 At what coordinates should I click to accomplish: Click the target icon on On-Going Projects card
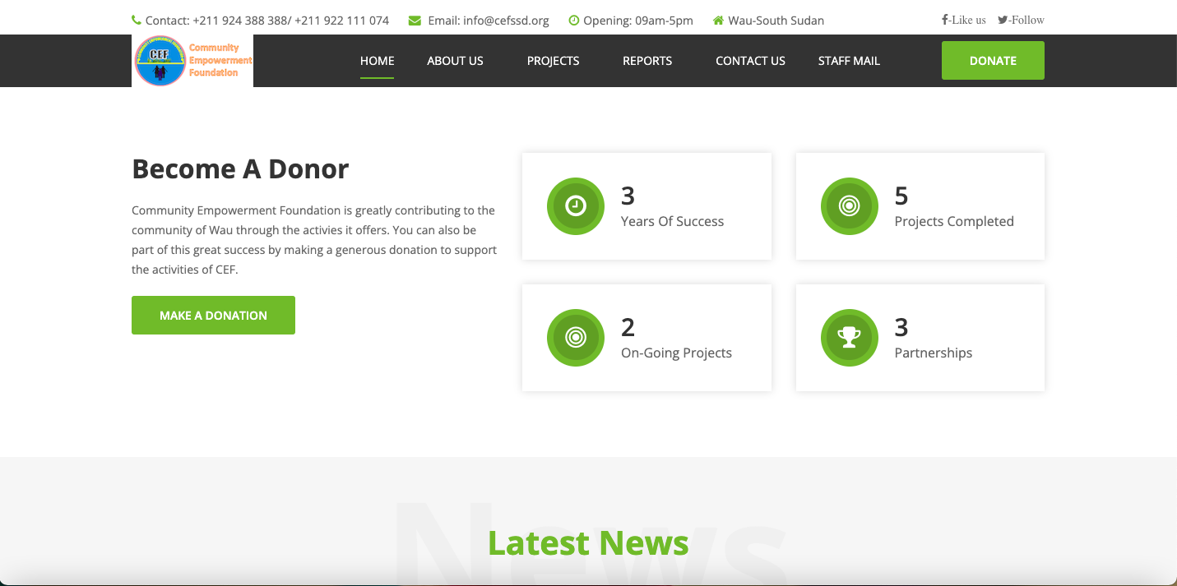tap(576, 338)
